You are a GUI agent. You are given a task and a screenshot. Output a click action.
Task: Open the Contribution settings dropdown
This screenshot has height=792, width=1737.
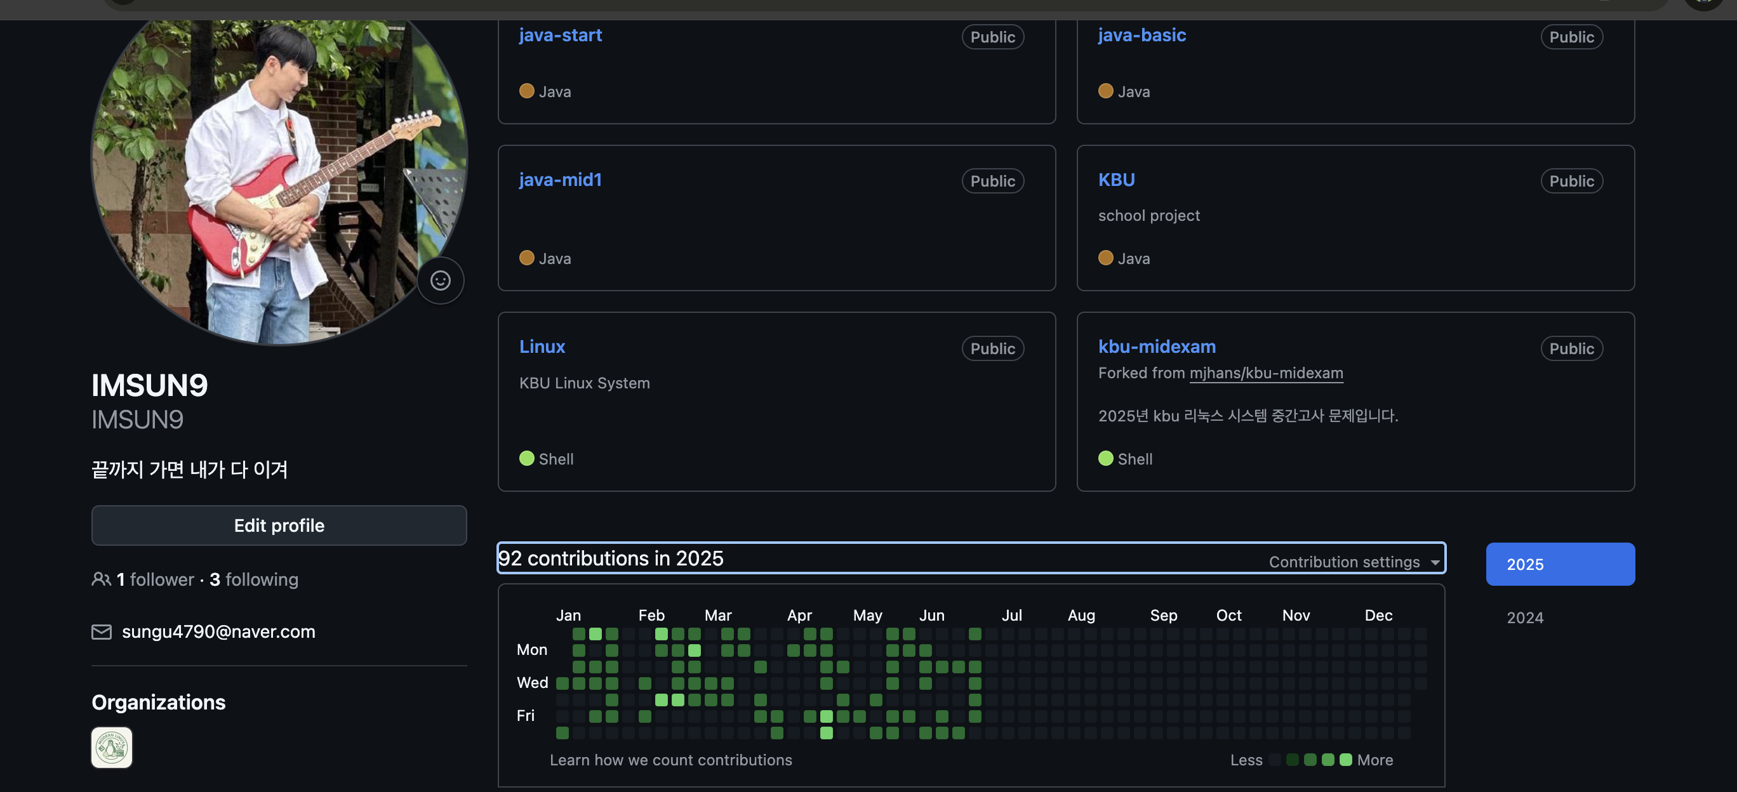click(1354, 562)
